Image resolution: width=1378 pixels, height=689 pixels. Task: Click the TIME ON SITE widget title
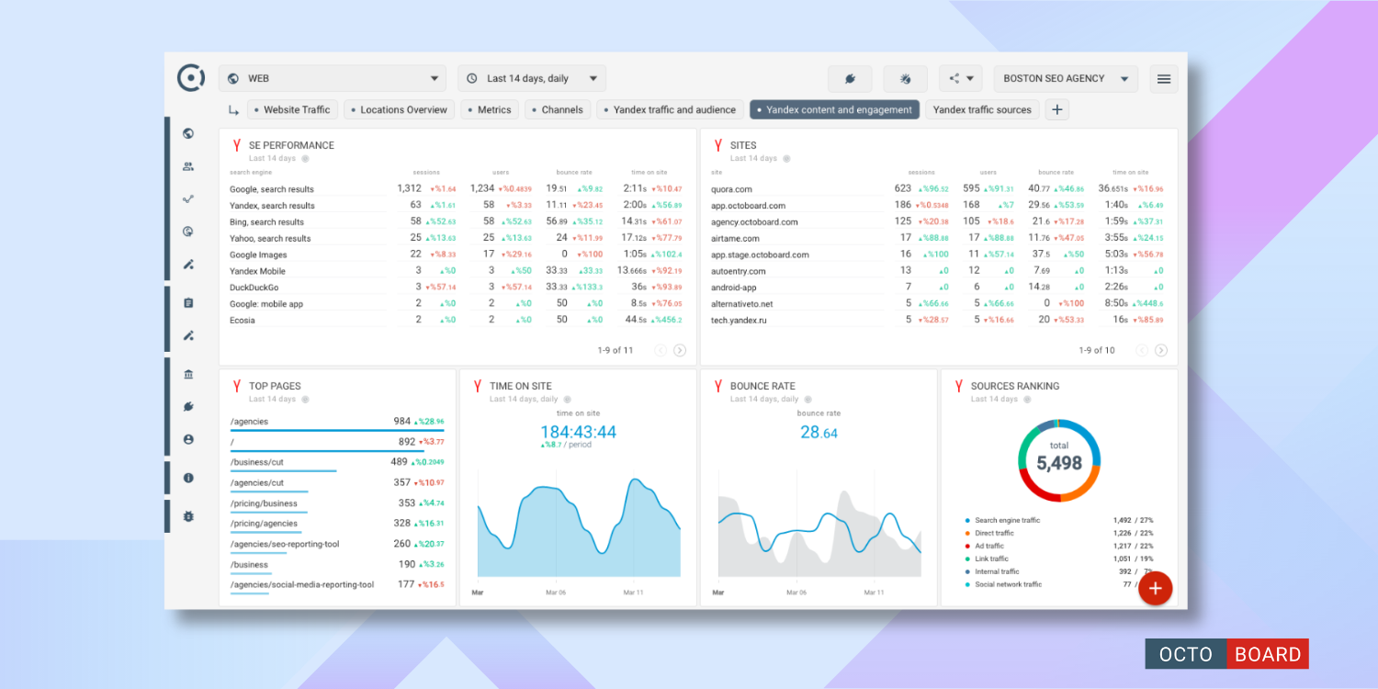point(521,386)
